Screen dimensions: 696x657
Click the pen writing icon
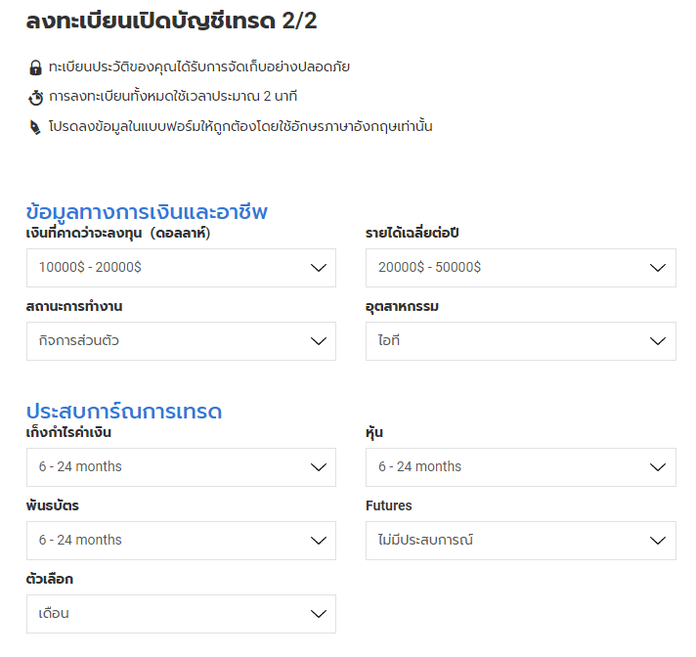[x=36, y=127]
